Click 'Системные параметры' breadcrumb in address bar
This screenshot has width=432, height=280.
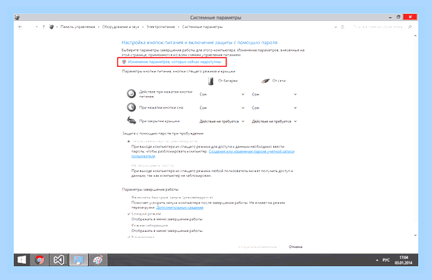203,27
